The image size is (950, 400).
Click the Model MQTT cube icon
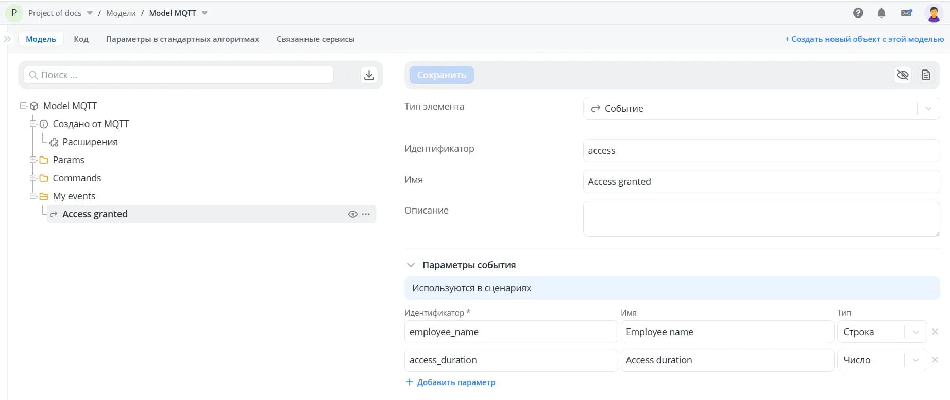(34, 106)
